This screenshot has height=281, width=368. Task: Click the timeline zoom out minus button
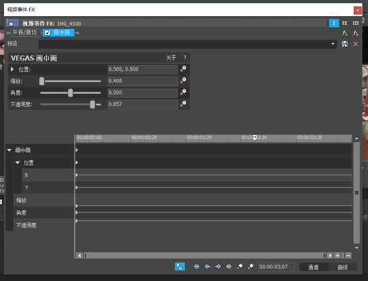pyautogui.click(x=348, y=255)
